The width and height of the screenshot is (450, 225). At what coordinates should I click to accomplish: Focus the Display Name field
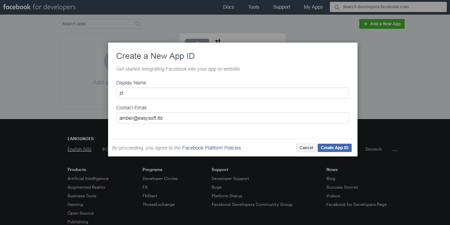(x=232, y=93)
